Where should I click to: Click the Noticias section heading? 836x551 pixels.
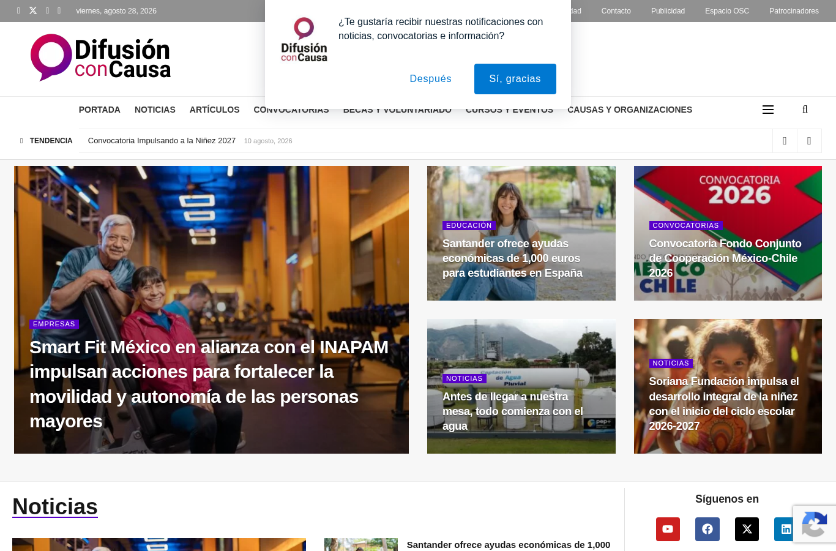click(55, 507)
